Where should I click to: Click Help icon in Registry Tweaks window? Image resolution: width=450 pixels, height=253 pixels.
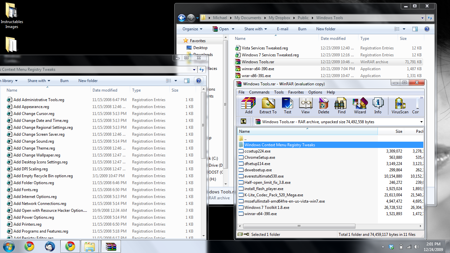199,81
